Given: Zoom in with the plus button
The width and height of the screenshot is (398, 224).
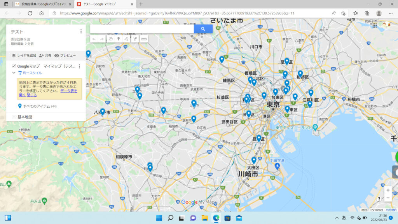Looking at the screenshot, I should [388, 190].
